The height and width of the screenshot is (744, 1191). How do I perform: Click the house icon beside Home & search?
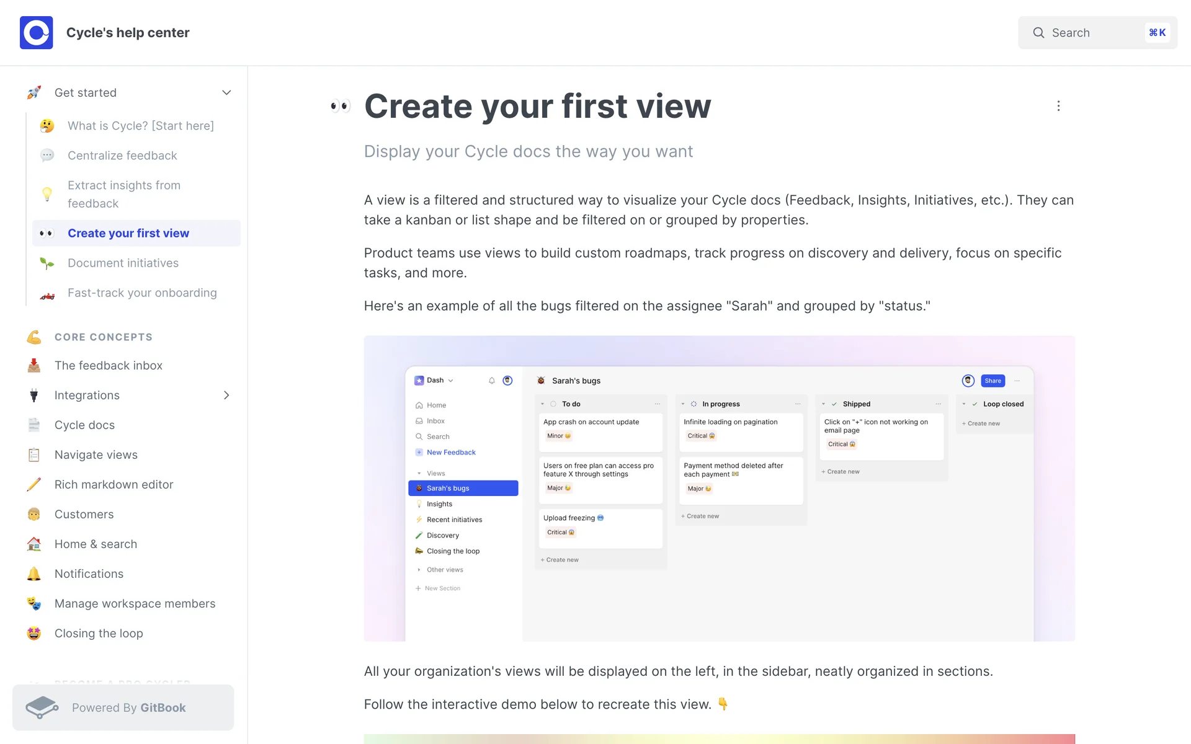coord(34,544)
